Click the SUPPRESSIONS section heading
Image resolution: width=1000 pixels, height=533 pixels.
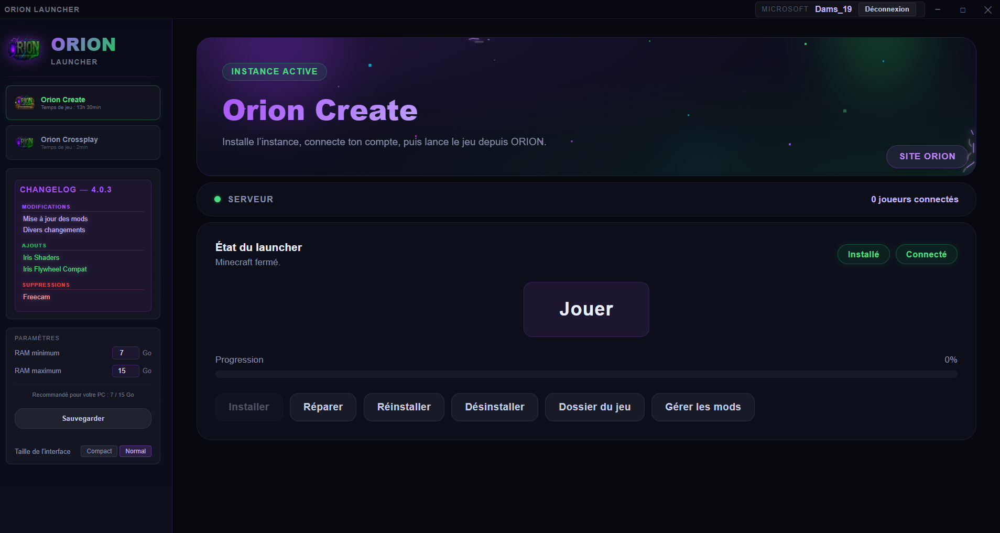point(46,285)
